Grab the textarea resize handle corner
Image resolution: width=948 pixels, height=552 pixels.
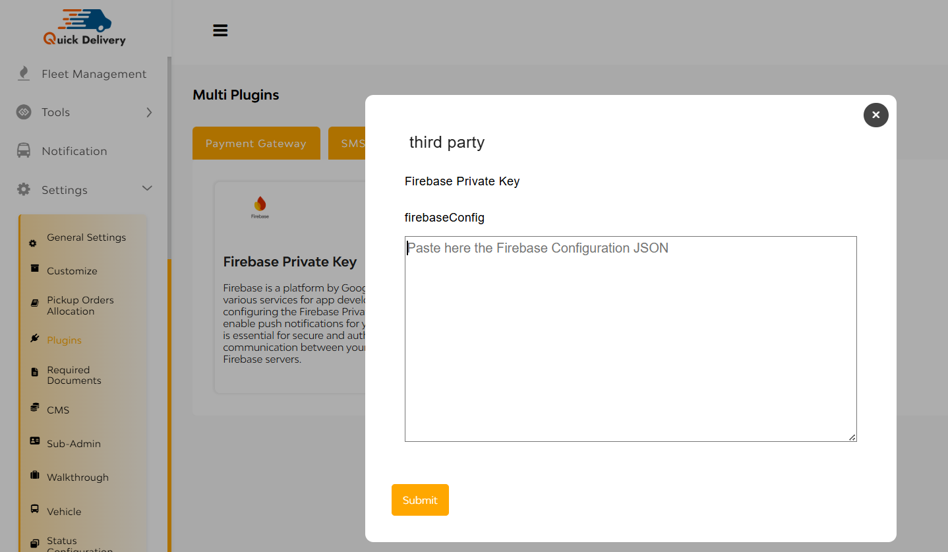coord(852,437)
